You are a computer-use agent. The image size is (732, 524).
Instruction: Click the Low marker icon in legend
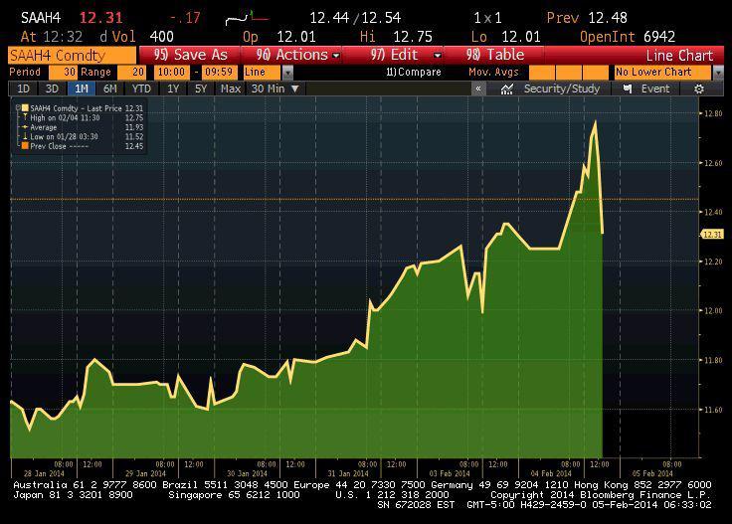point(25,136)
